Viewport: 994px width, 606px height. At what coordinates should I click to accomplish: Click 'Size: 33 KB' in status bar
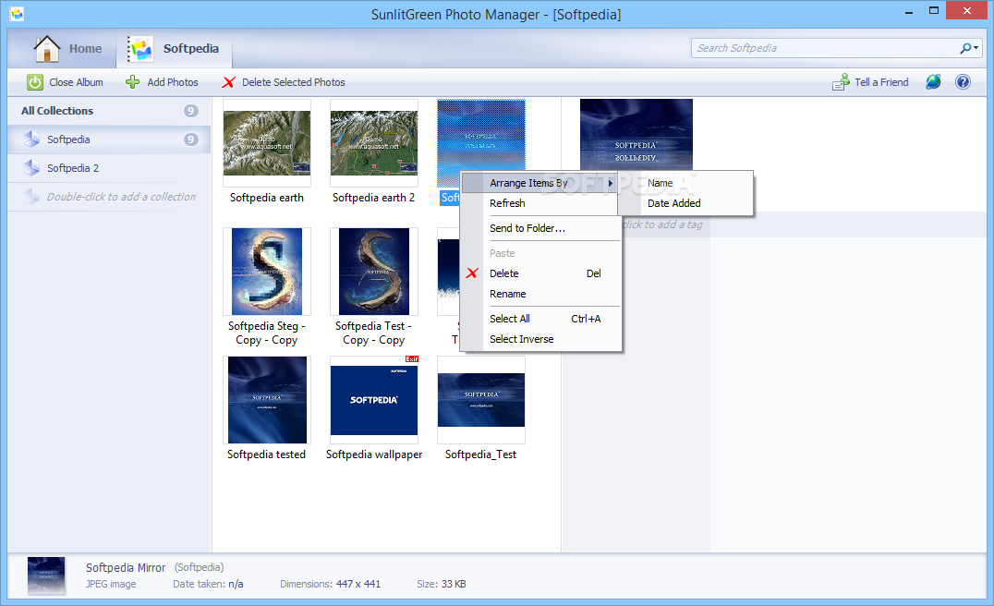[x=442, y=585]
